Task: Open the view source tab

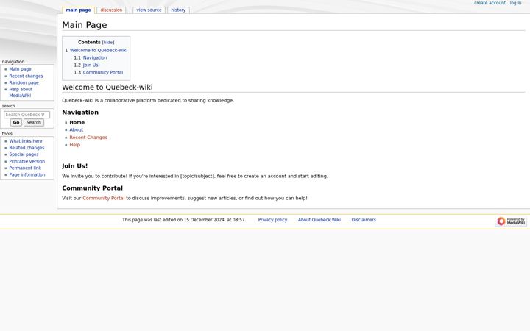Action: [149, 10]
